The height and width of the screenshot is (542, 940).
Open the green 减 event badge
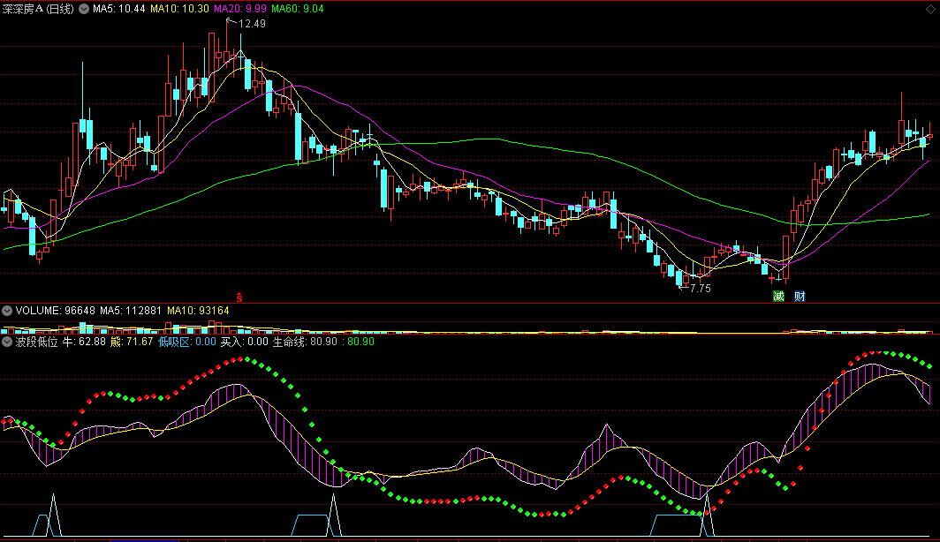click(x=778, y=296)
